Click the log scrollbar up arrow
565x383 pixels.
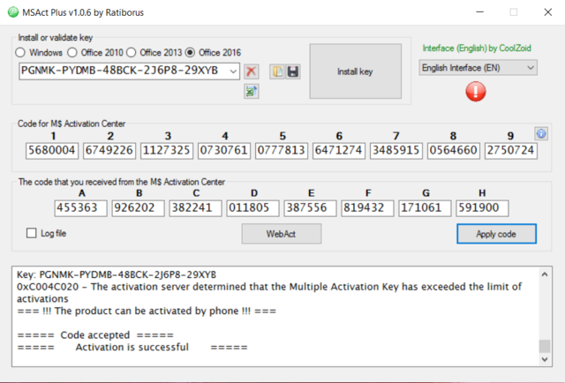click(545, 274)
